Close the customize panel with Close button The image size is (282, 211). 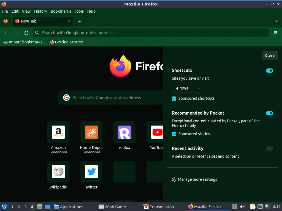point(270,55)
